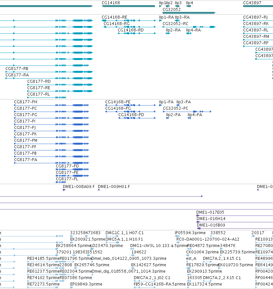The width and height of the screenshot is (273, 289).
Task: Select the CG32052-RC transcript
Action: 175,24
